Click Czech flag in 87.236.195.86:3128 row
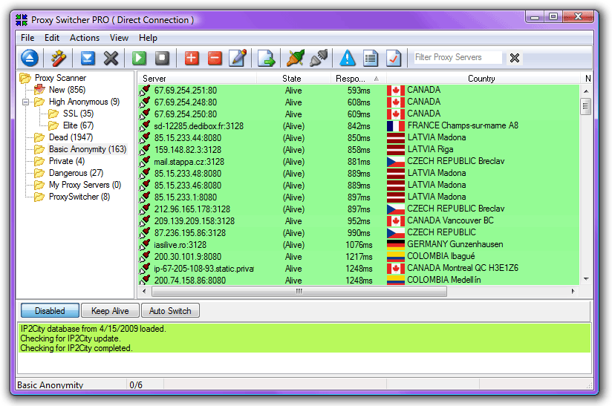This screenshot has width=612, height=406. 396,233
